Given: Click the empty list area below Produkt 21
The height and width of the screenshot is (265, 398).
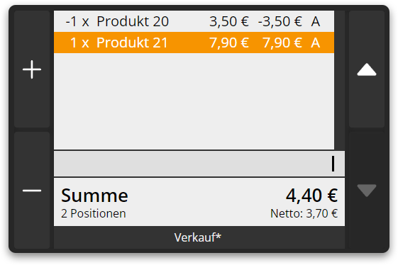Looking at the screenshot, I should (194, 101).
